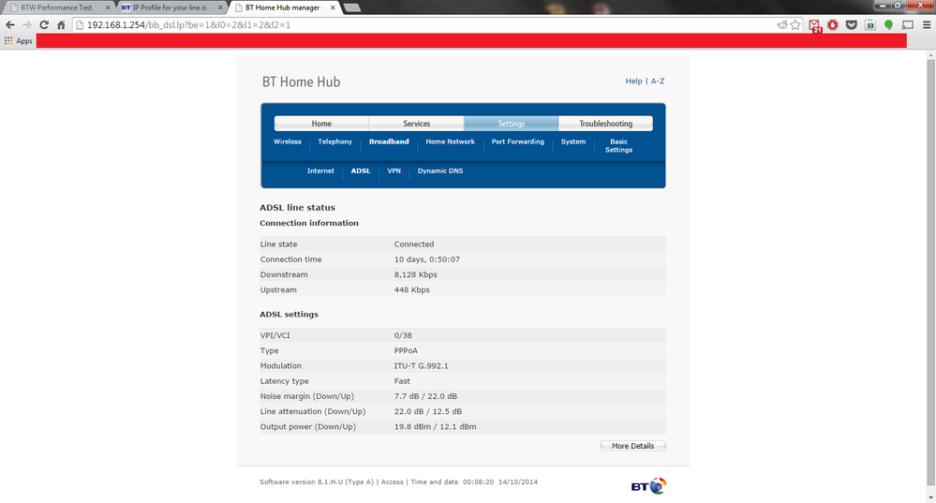Open the VPN section
This screenshot has width=936, height=503.
tap(394, 171)
